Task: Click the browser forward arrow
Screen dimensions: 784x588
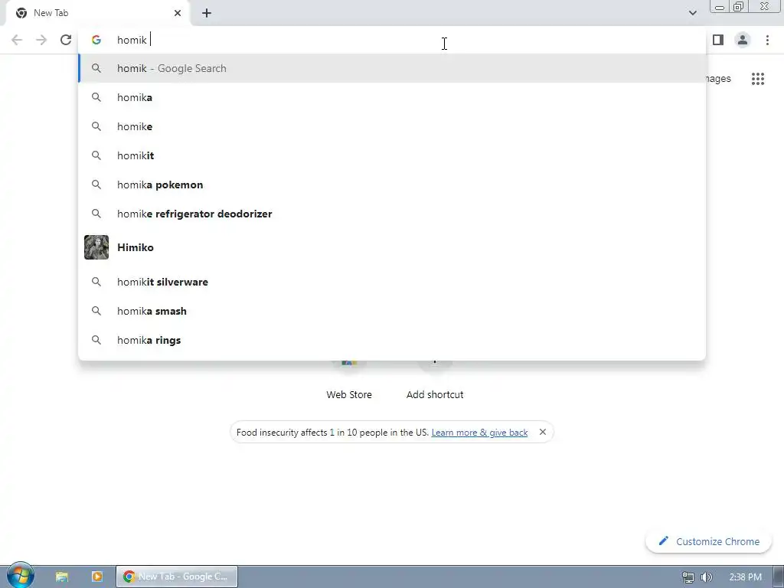Action: pyautogui.click(x=41, y=40)
